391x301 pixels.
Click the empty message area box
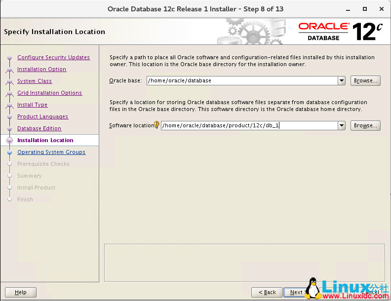[x=245, y=263]
